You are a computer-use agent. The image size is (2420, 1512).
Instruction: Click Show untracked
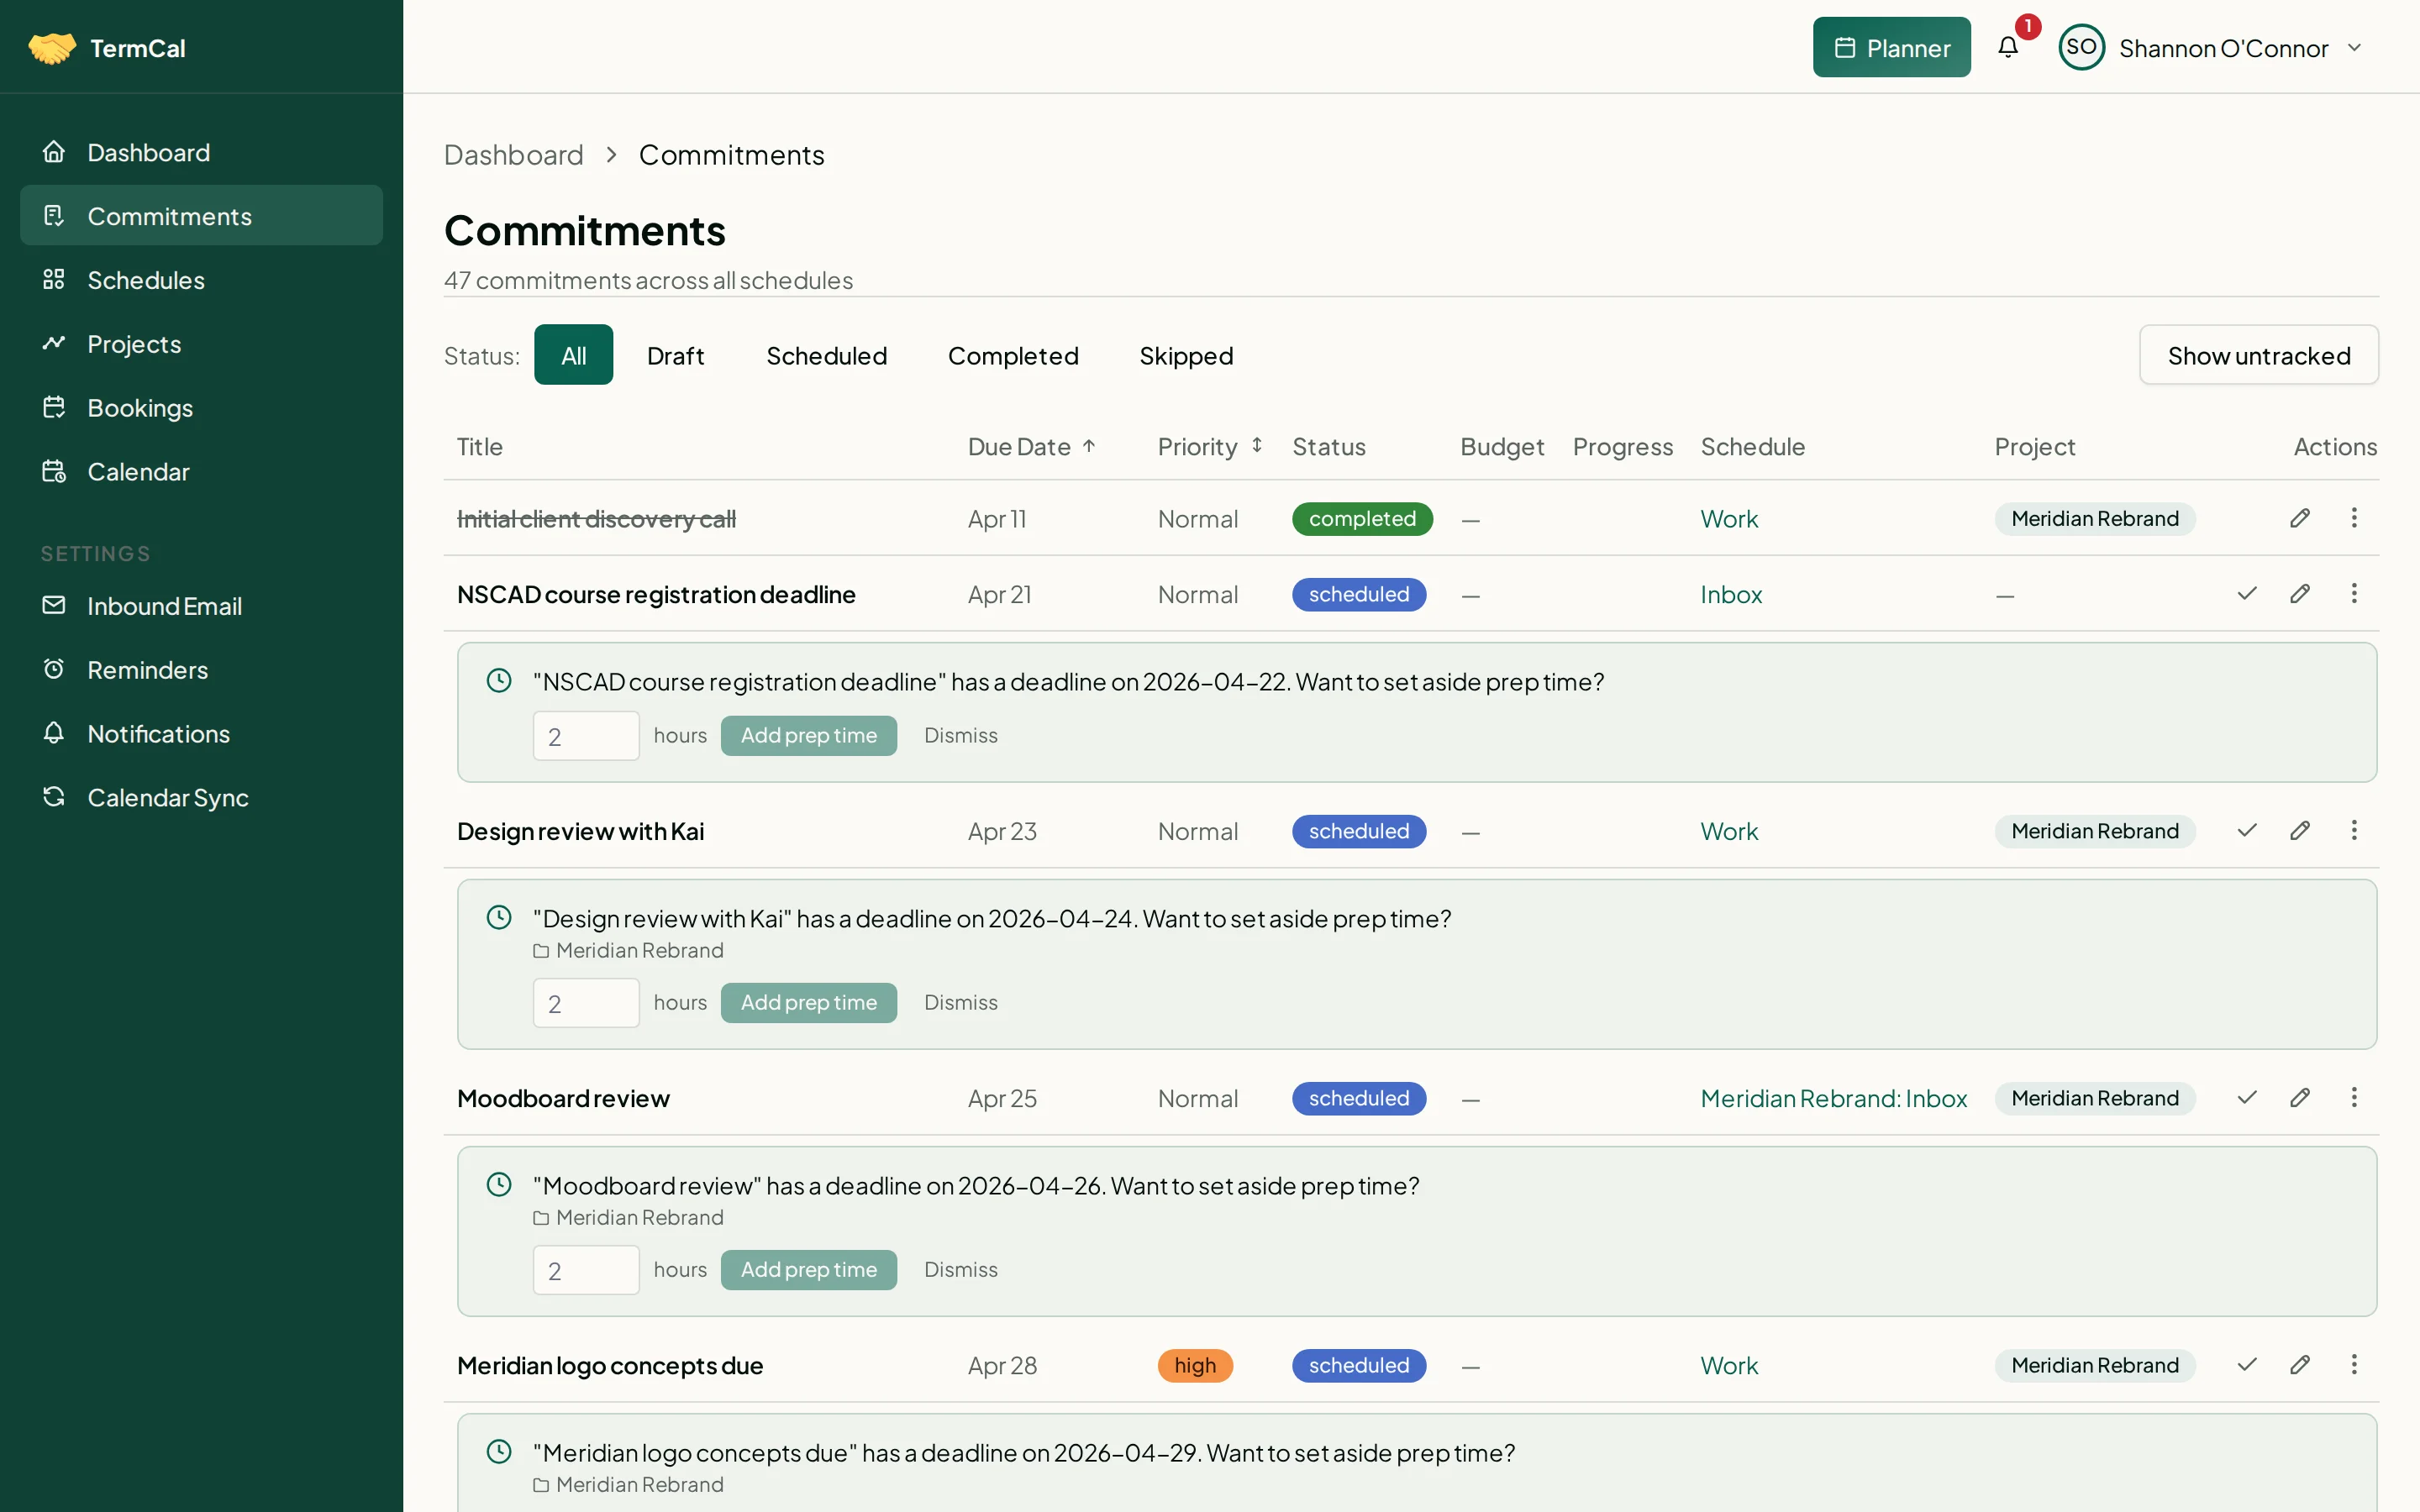[x=2259, y=355]
